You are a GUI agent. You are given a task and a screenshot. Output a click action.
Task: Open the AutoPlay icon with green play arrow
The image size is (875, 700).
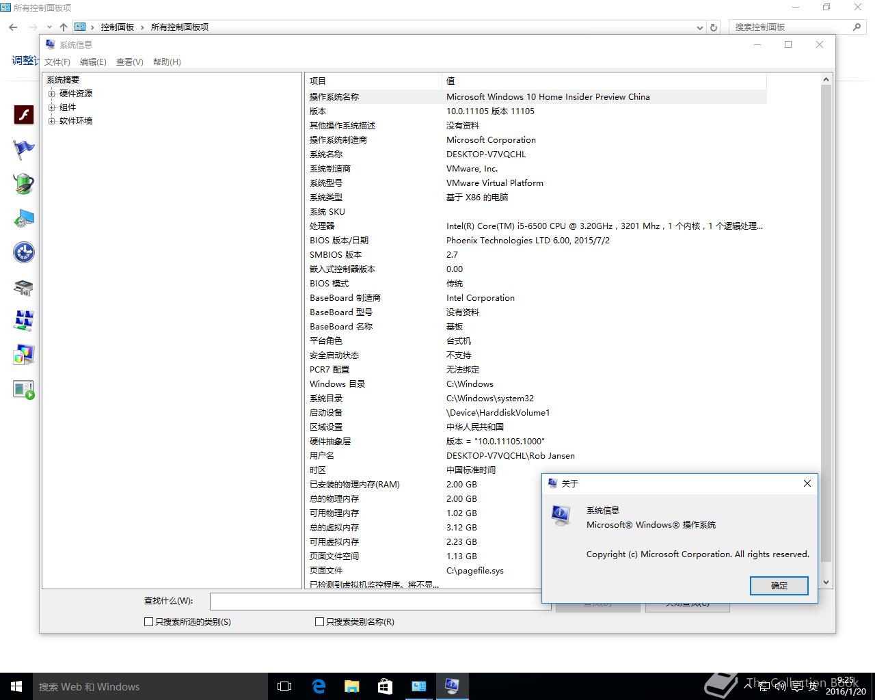pyautogui.click(x=24, y=390)
